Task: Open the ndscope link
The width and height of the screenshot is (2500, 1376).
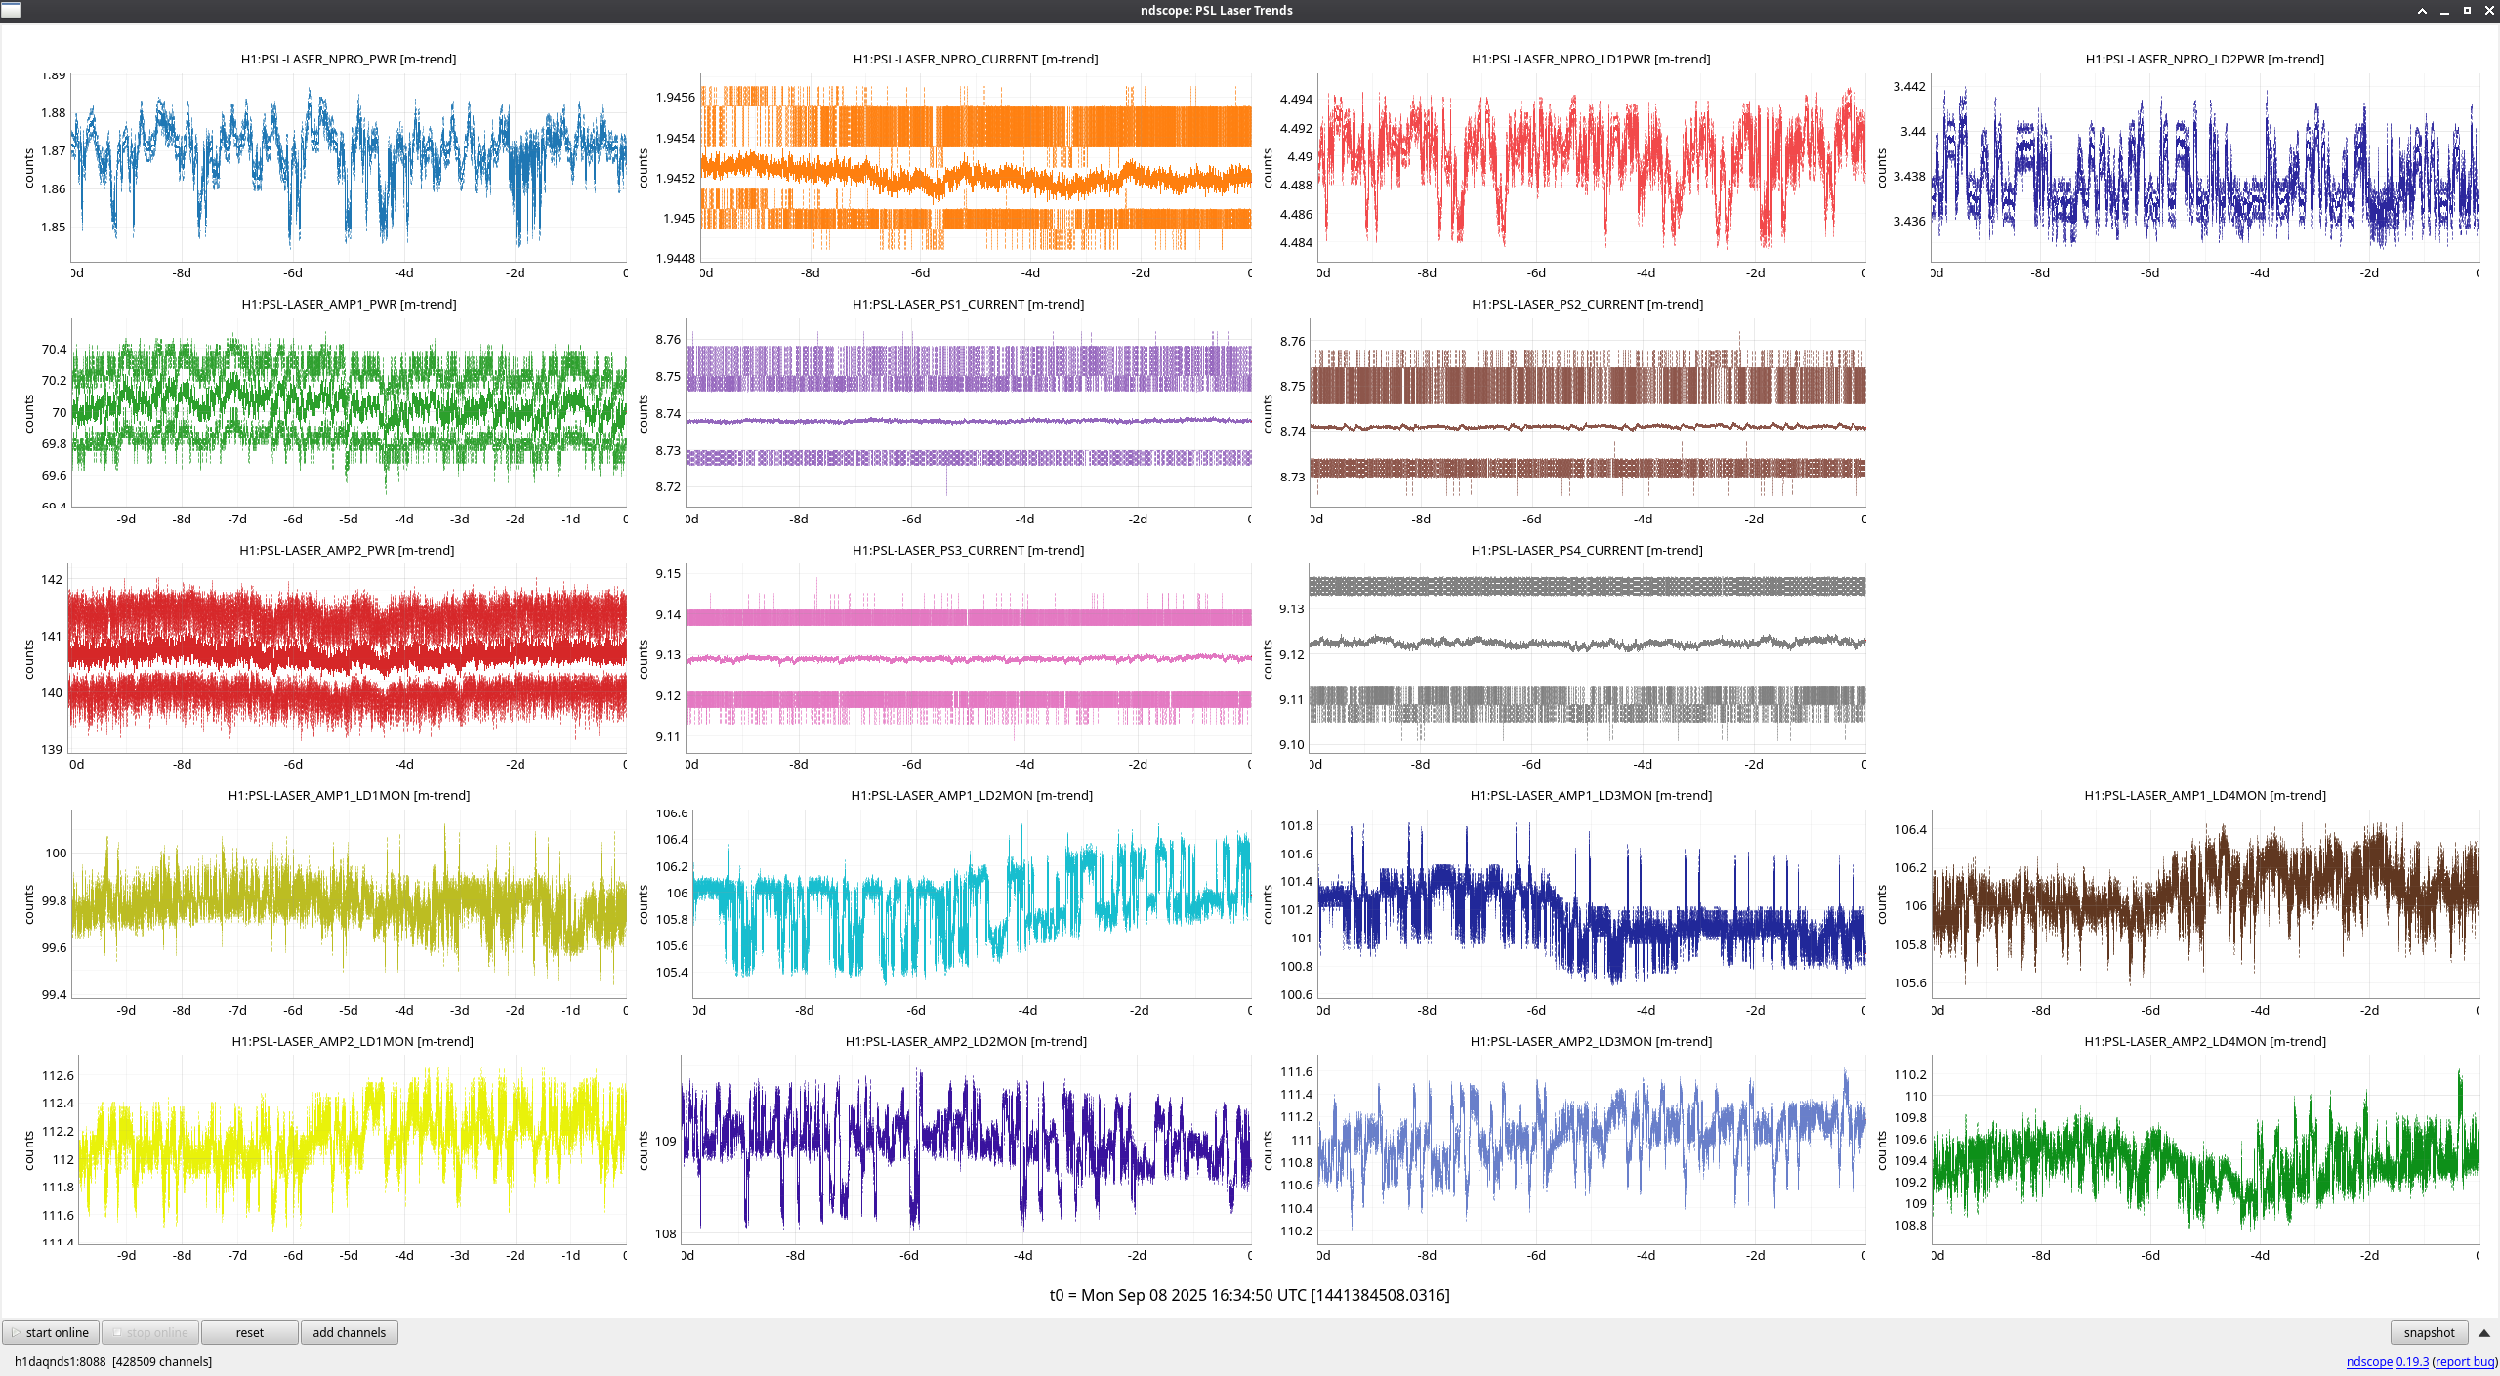Action: [2368, 1361]
